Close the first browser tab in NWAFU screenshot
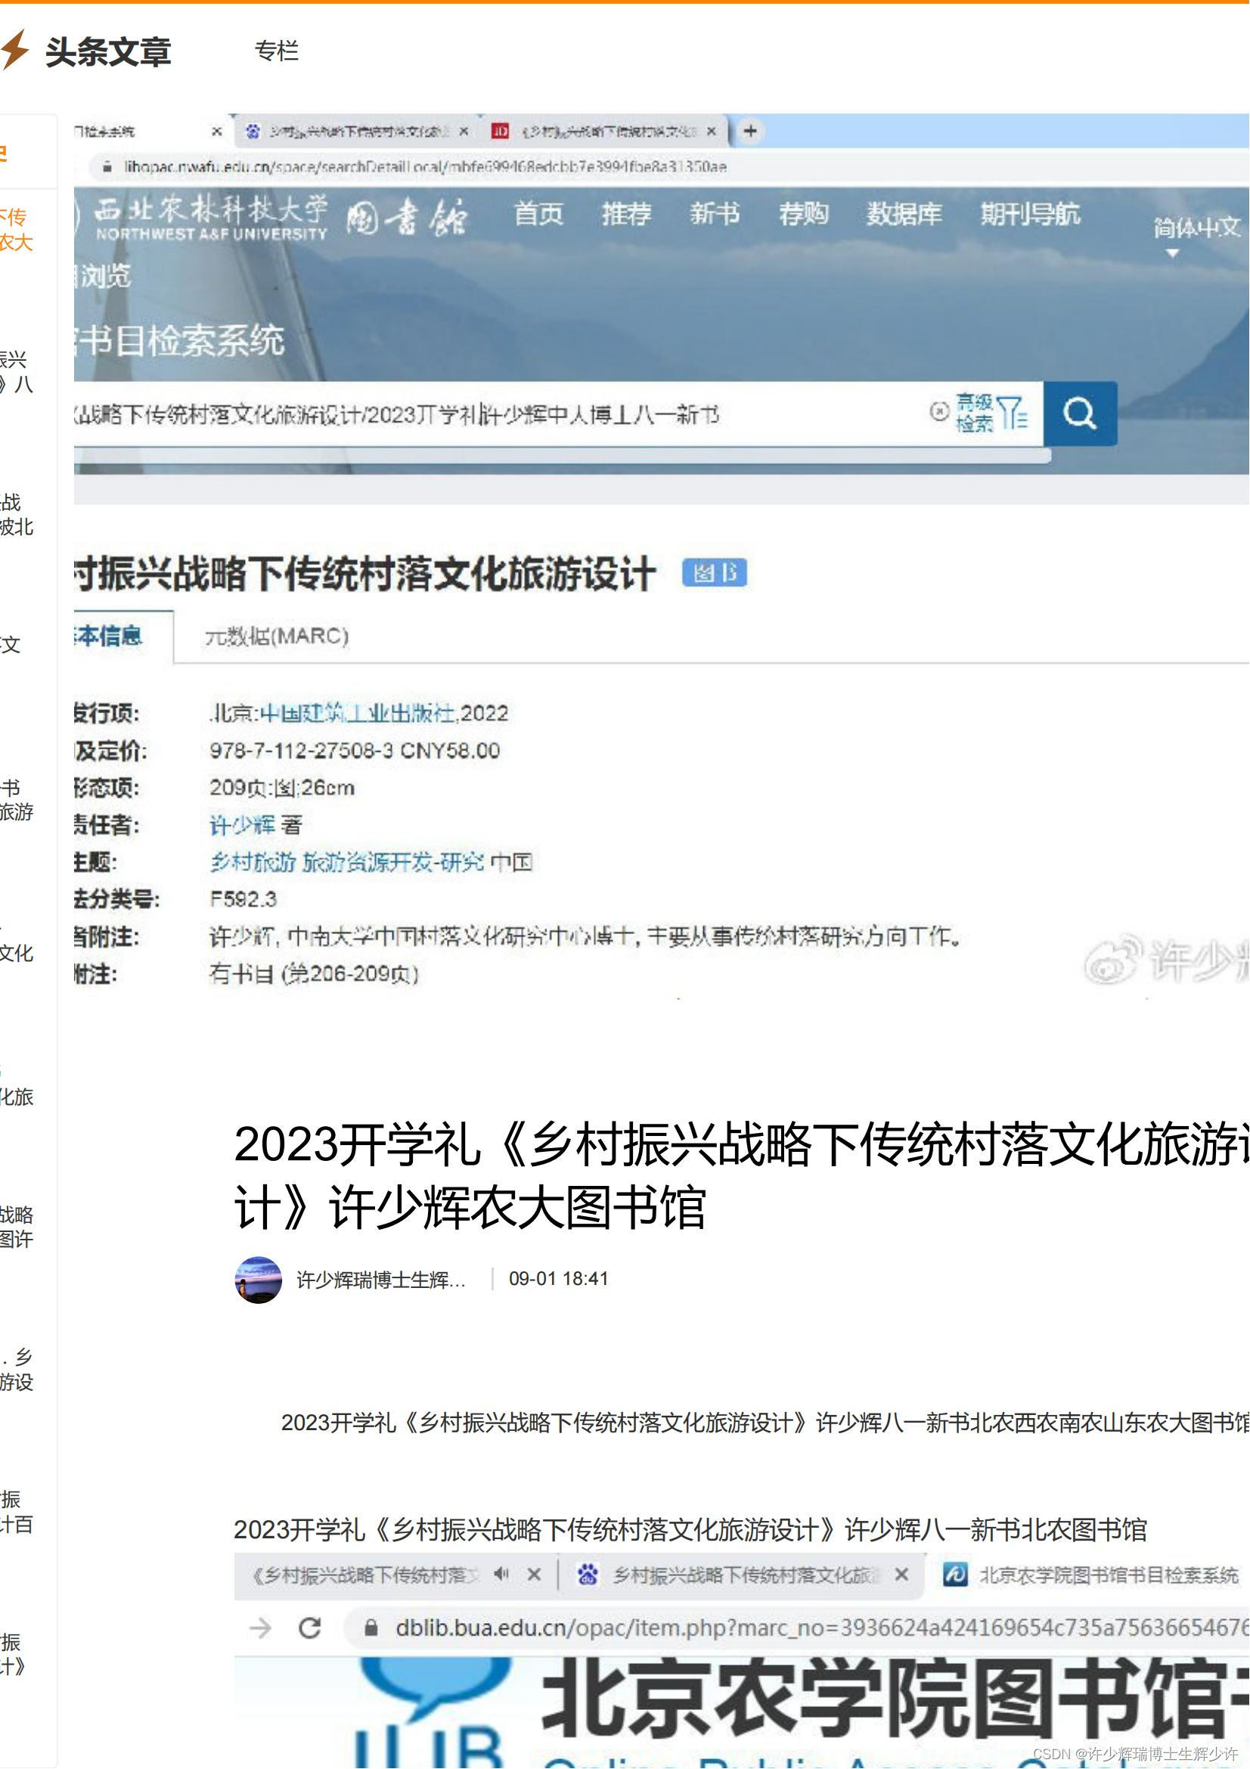Image resolution: width=1250 pixels, height=1769 pixels. 217,132
